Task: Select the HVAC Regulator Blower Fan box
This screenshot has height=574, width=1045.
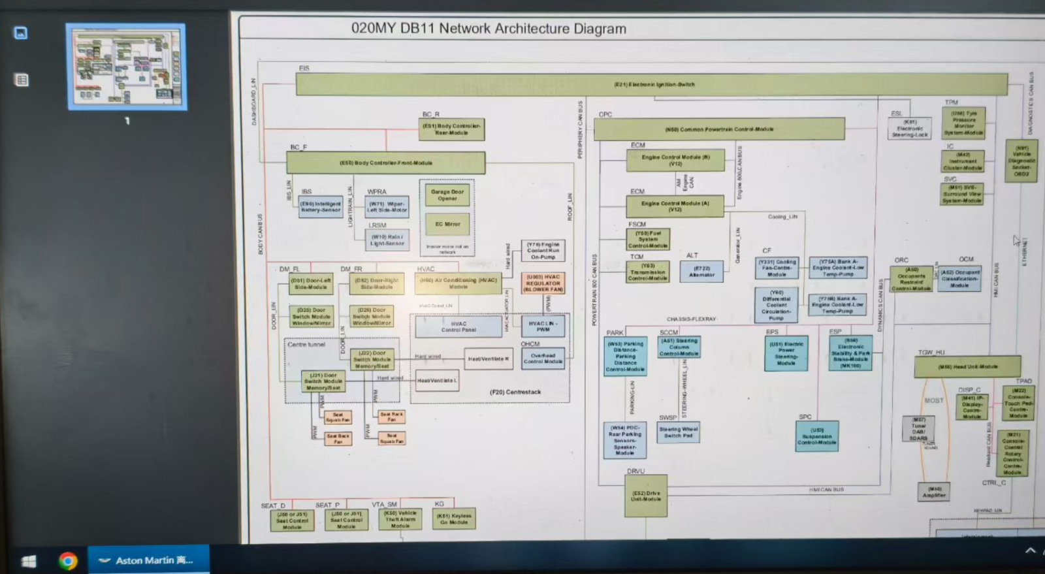Action: tap(543, 283)
